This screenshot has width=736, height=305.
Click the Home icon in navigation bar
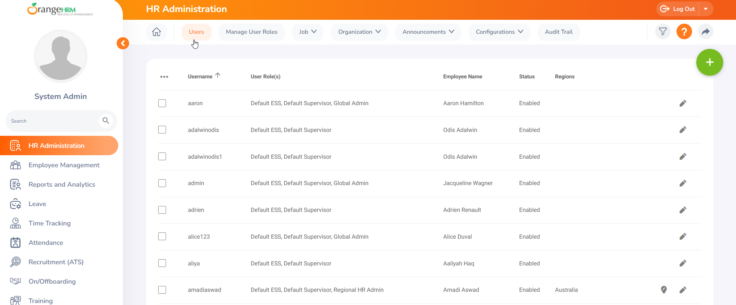coord(156,32)
